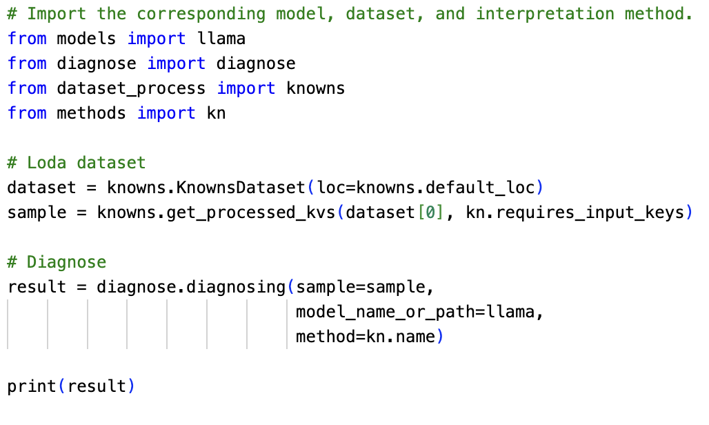Click "result" inside the print call

pyautogui.click(x=97, y=386)
